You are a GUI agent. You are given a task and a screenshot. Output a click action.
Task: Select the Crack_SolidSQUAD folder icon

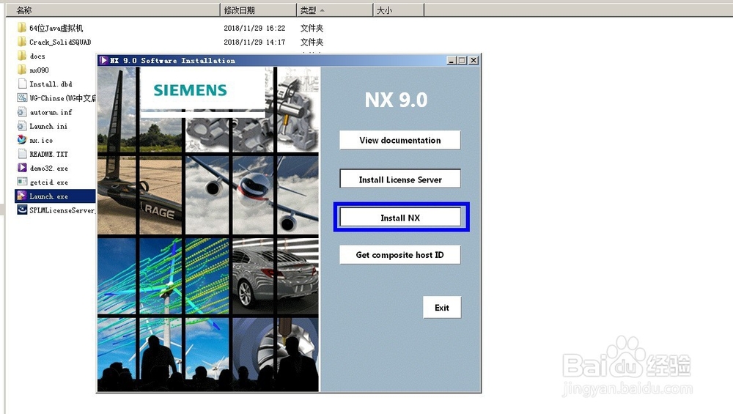(22, 42)
